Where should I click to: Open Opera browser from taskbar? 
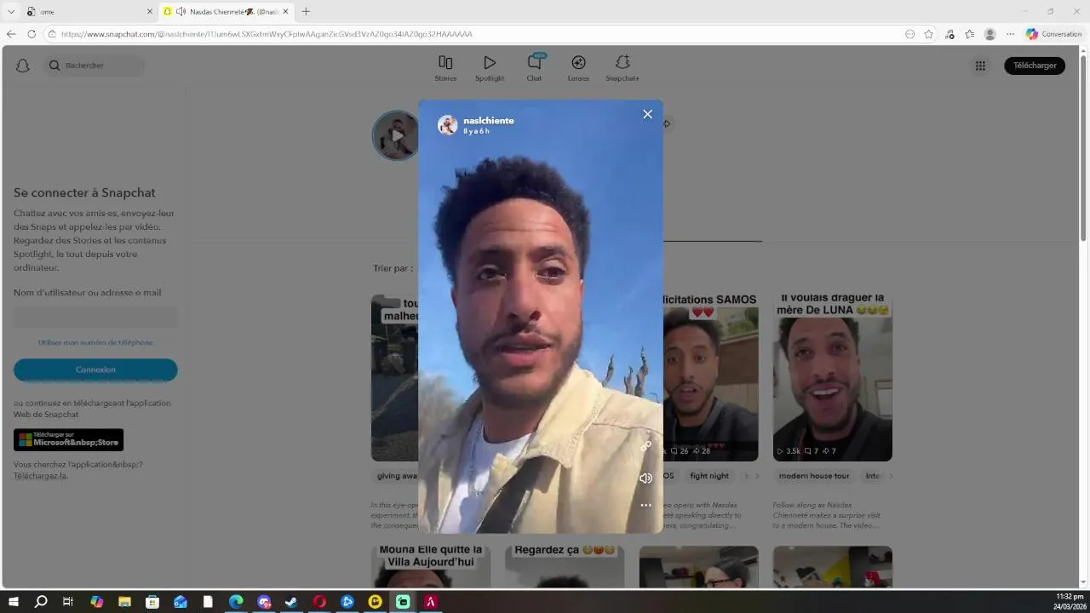[319, 602]
